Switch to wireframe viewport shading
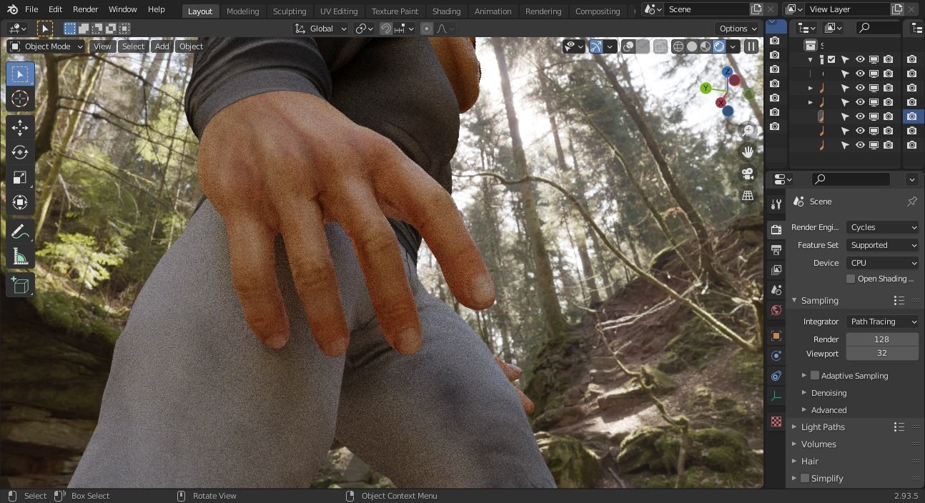This screenshot has height=503, width=925. 678,46
